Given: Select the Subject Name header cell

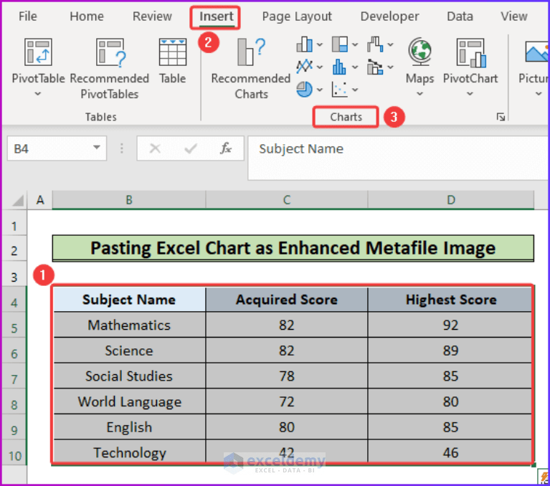Looking at the screenshot, I should pos(129,300).
